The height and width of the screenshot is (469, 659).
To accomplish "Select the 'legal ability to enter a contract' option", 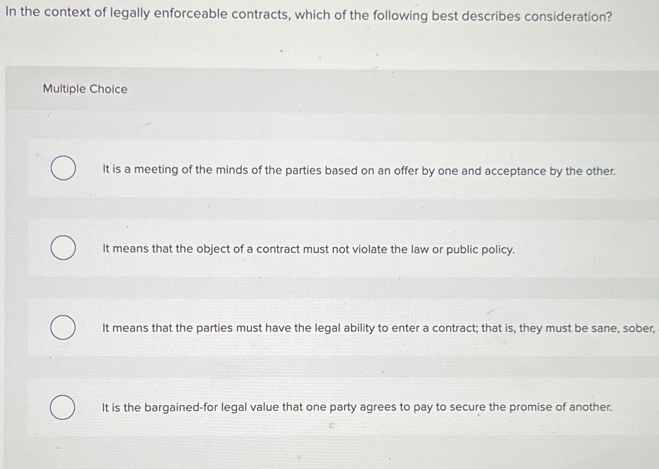I will coord(378,328).
